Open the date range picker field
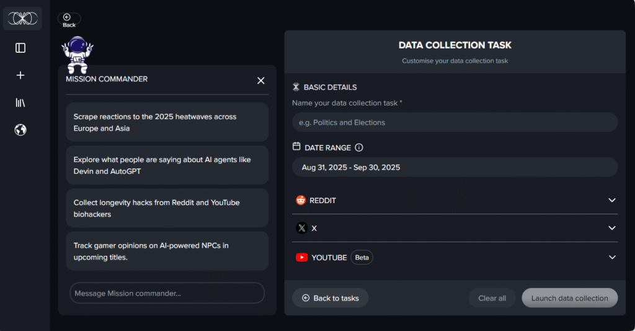 pos(455,167)
